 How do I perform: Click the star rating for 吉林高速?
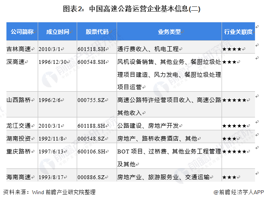234,49
